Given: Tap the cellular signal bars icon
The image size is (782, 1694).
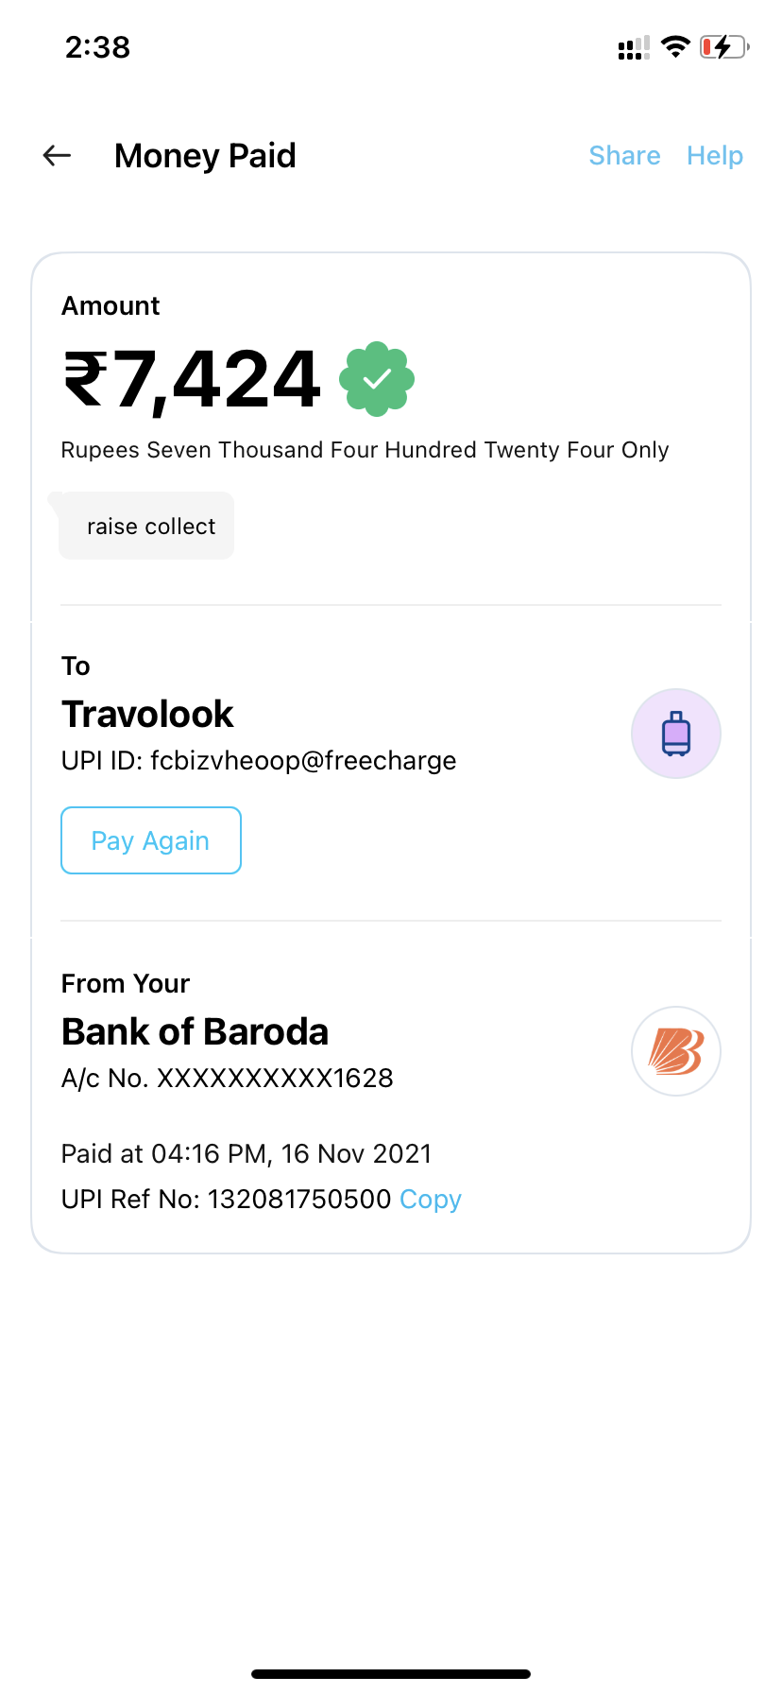Looking at the screenshot, I should pyautogui.click(x=634, y=48).
